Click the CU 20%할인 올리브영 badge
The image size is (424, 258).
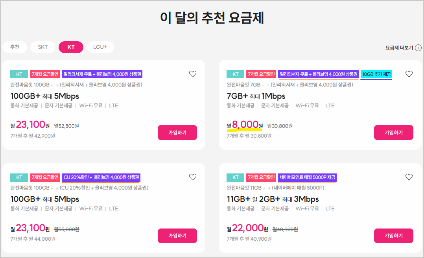[101, 177]
